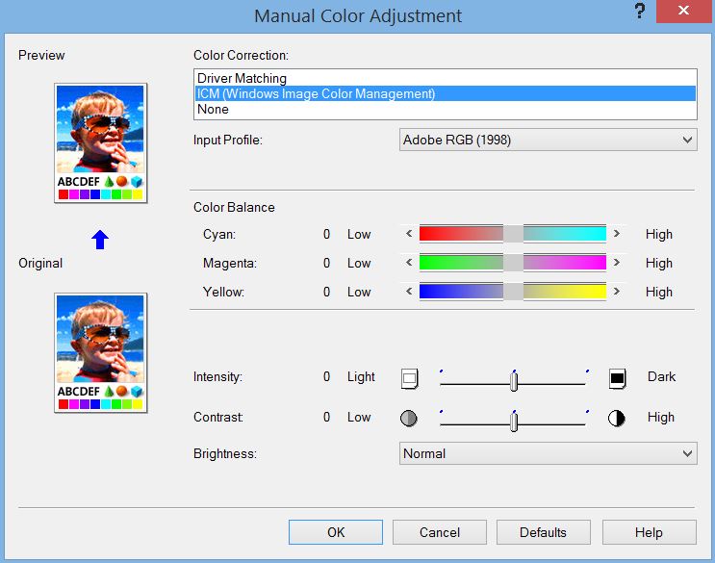The image size is (715, 563).
Task: Click the dark intensity icon
Action: click(618, 378)
